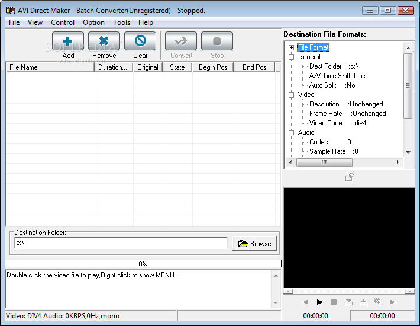
Task: Click the Clear list toolbar button
Action: 140,41
